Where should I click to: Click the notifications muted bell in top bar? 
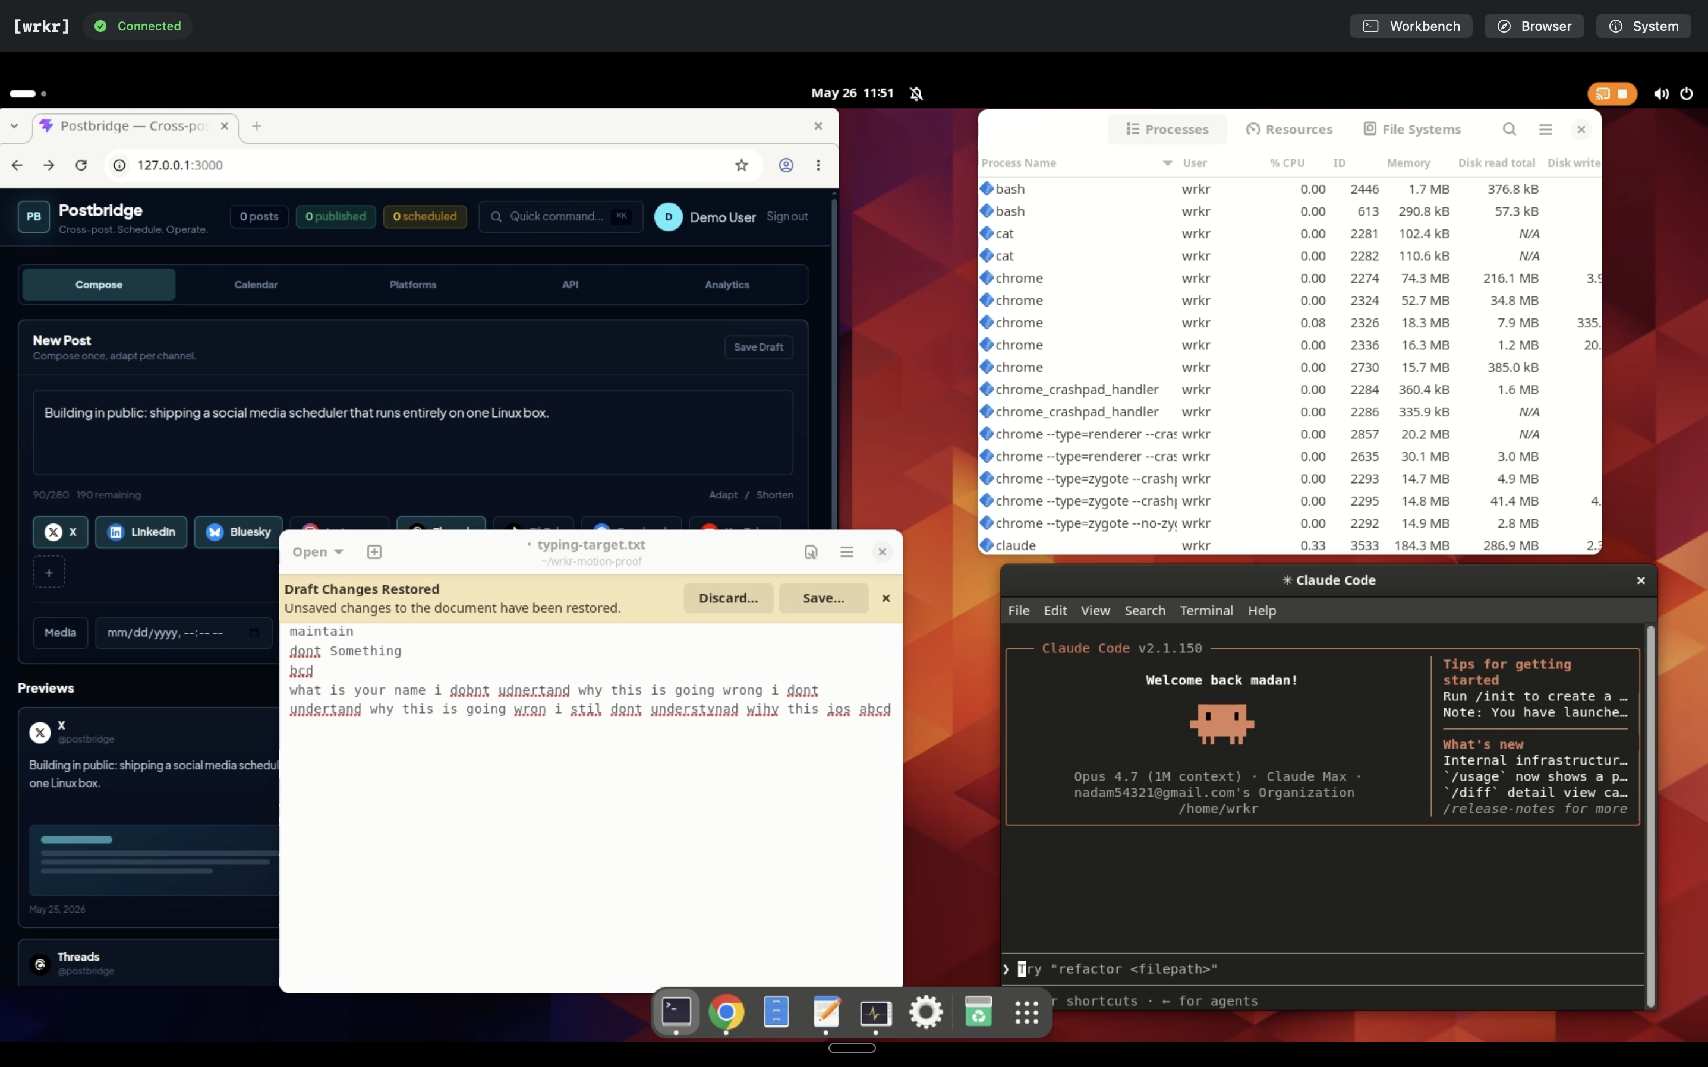(x=916, y=93)
